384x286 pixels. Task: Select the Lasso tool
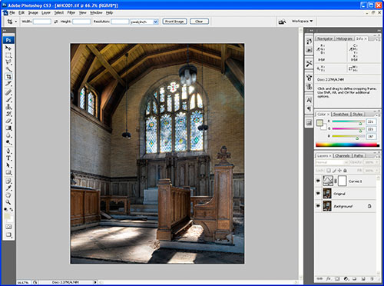pos(8,62)
